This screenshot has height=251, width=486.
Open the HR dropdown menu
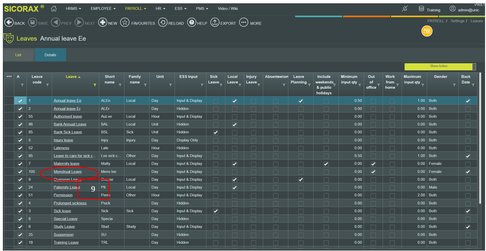(160, 8)
